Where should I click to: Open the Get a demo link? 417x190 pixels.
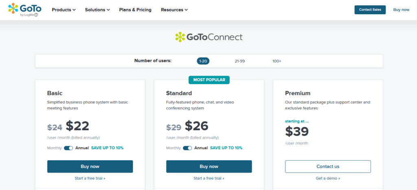328,178
